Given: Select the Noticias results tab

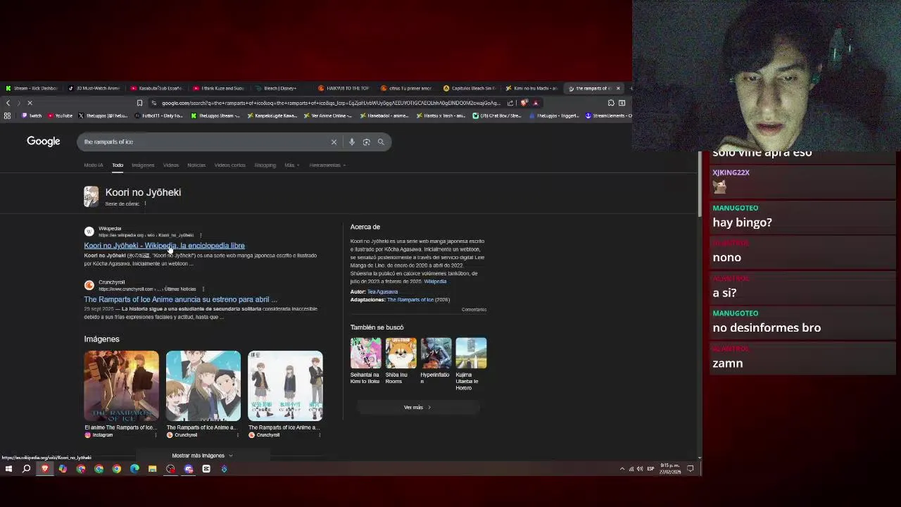Looking at the screenshot, I should (x=196, y=165).
